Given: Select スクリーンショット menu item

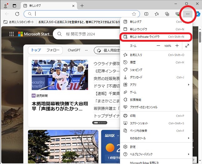Looking at the screenshot, I should 156,123.
